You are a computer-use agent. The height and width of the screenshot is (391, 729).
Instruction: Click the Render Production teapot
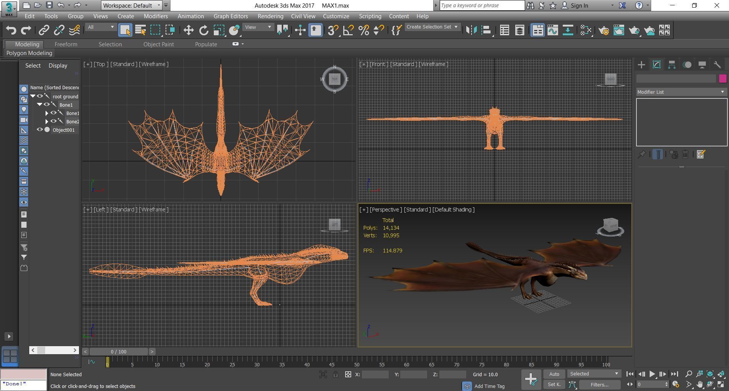(x=634, y=30)
